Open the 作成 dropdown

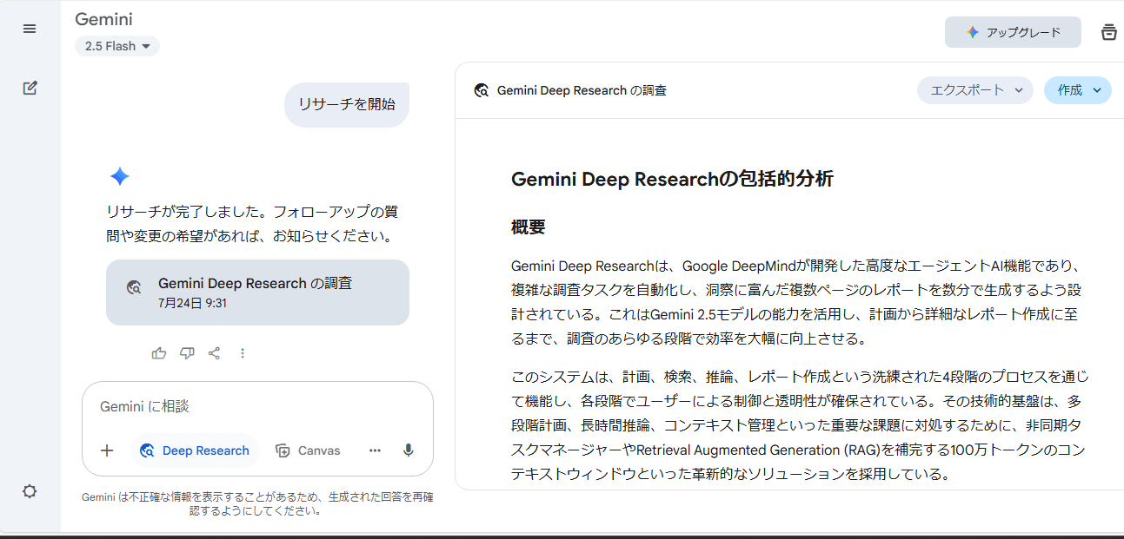[1077, 90]
